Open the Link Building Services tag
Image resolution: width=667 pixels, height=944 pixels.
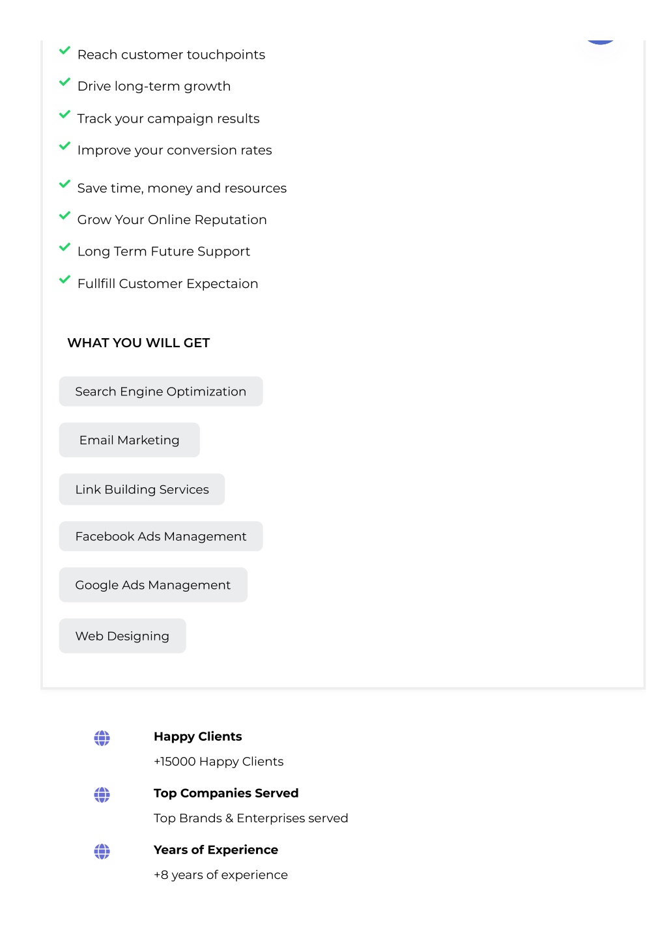tap(142, 489)
